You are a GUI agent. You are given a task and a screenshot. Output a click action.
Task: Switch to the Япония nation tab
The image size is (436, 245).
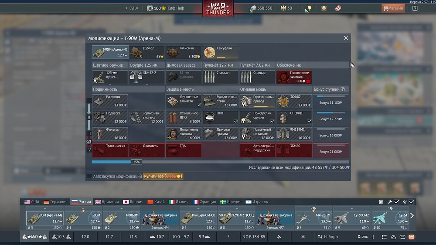[133, 202]
